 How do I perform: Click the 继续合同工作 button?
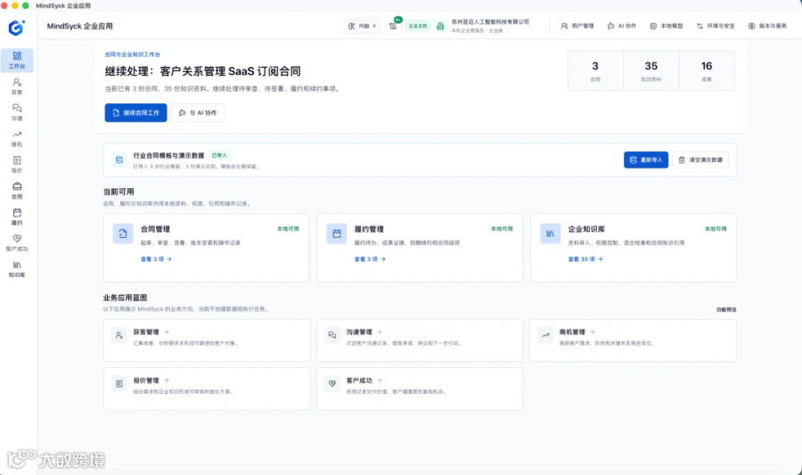coord(135,113)
